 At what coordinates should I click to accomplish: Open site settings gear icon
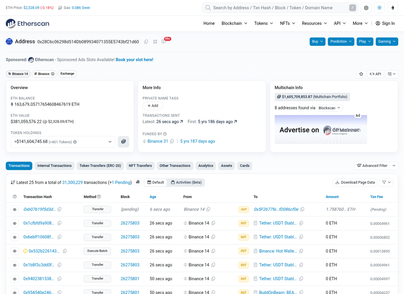pos(366,8)
